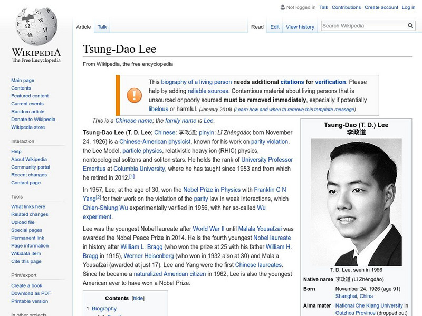Open Recent changes
The width and height of the screenshot is (422, 316).
(29, 175)
